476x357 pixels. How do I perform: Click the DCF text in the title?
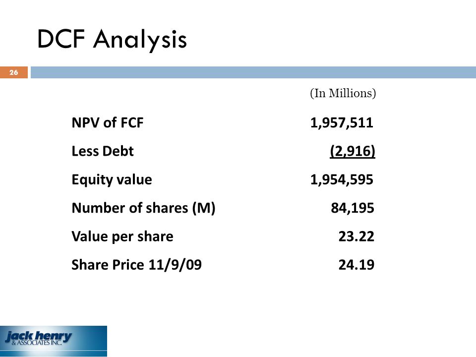(60, 39)
